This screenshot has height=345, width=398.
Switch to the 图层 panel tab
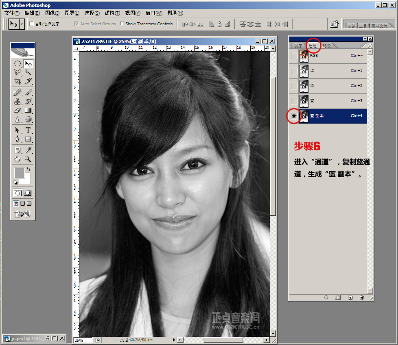(x=298, y=46)
